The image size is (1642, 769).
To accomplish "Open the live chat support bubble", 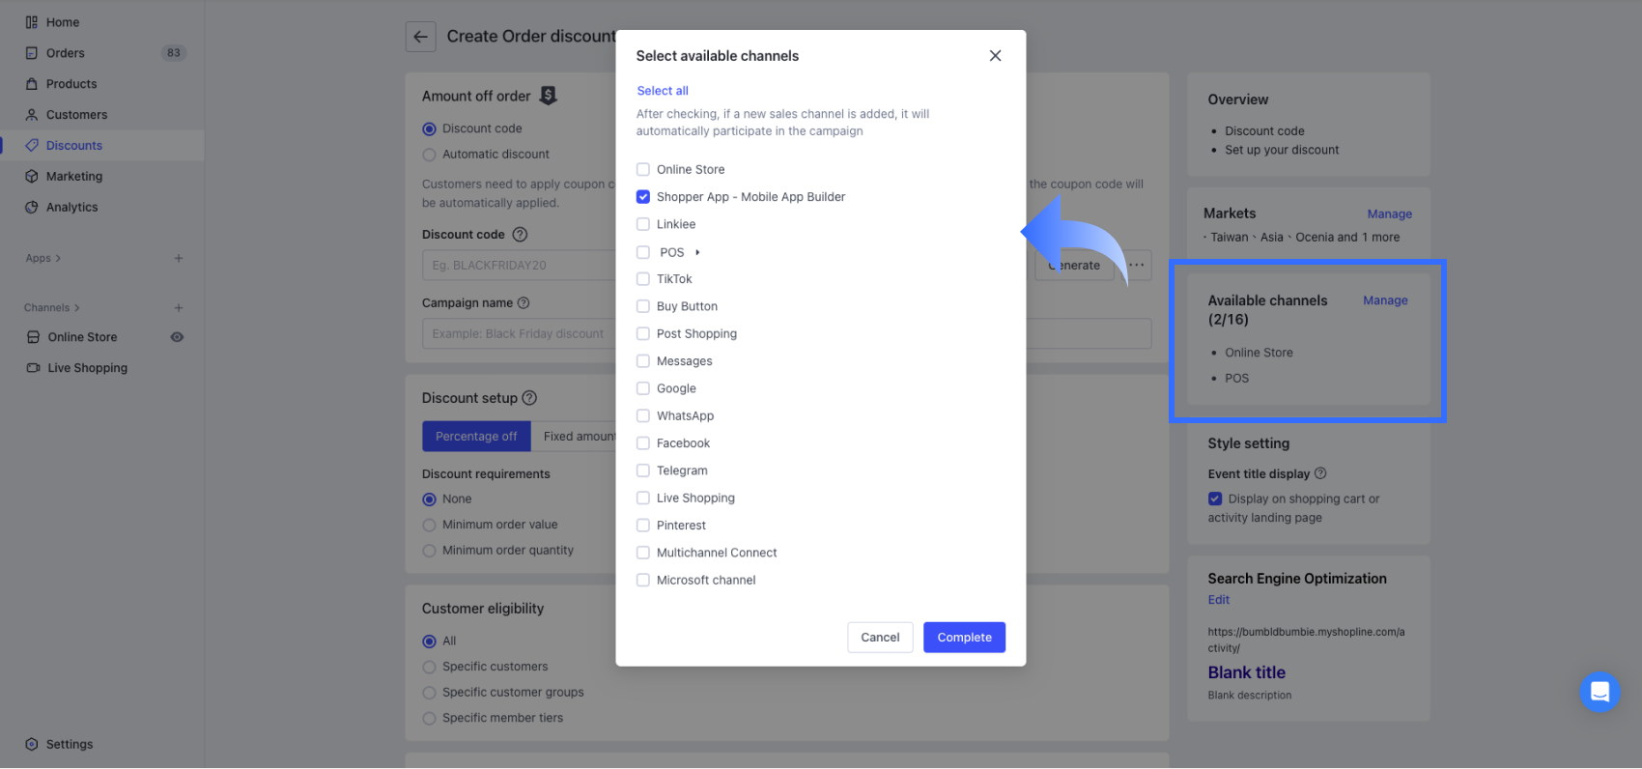I will pyautogui.click(x=1600, y=692).
